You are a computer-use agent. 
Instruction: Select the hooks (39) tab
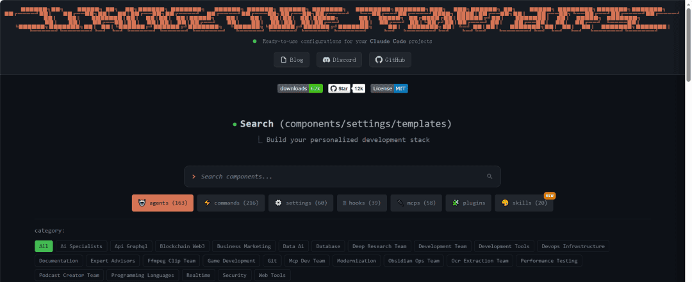[x=361, y=203]
